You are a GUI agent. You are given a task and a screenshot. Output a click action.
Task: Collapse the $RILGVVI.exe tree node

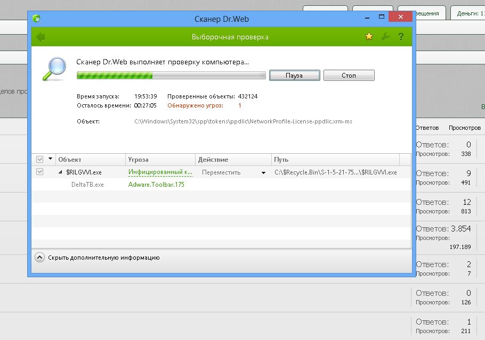60,172
